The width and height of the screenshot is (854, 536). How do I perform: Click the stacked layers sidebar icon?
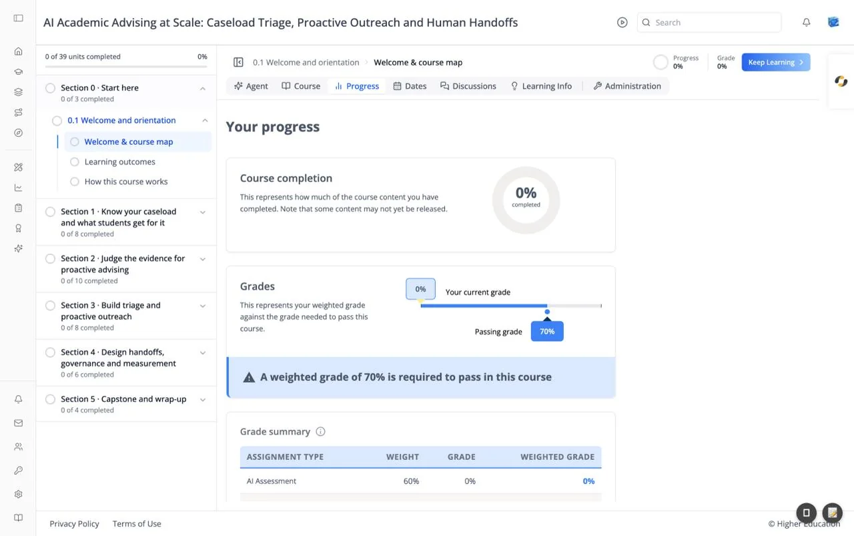coord(18,92)
